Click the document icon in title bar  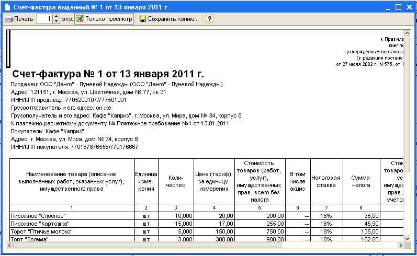(6, 7)
